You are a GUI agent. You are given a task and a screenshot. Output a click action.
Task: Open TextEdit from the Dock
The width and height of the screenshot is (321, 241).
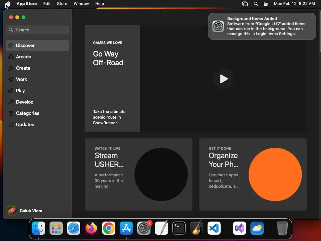161,228
